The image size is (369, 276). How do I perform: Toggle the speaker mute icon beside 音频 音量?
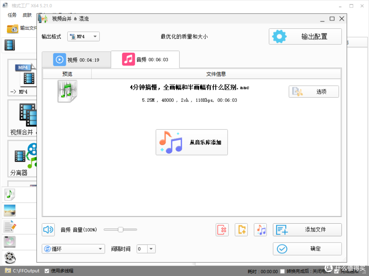(48, 230)
